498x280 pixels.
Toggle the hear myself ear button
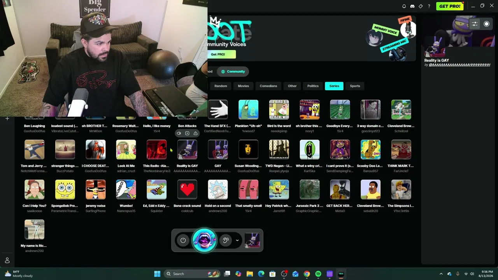(225, 240)
